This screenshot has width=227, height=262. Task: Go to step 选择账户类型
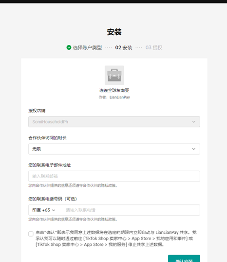(87, 48)
